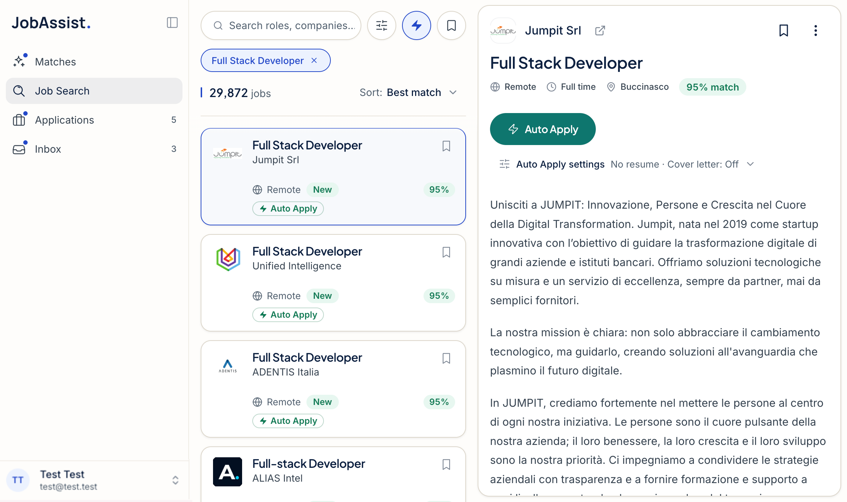Click the globe icon on Unified Intelligence card
The height and width of the screenshot is (502, 847).
coord(257,296)
